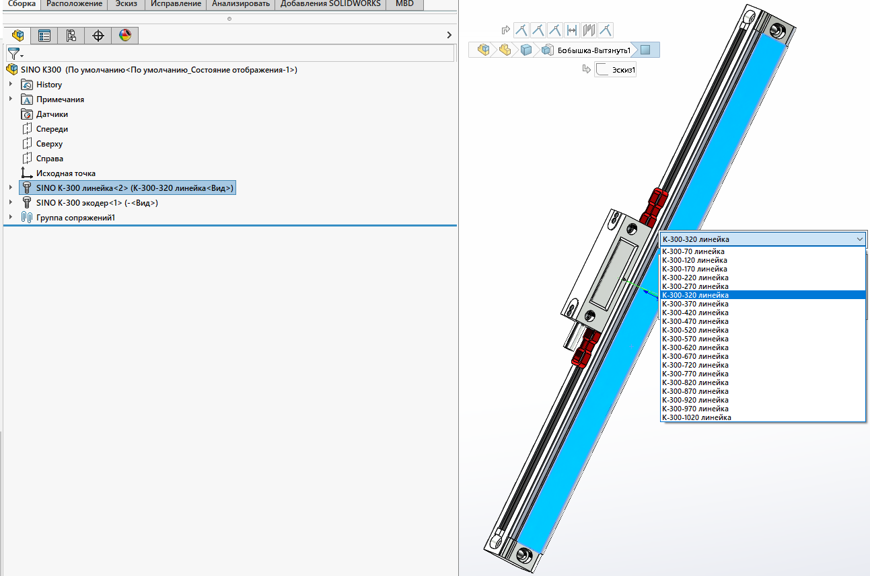Image resolution: width=870 pixels, height=576 pixels.
Task: Pick K-300-1020 линейка configuration
Action: pyautogui.click(x=763, y=417)
